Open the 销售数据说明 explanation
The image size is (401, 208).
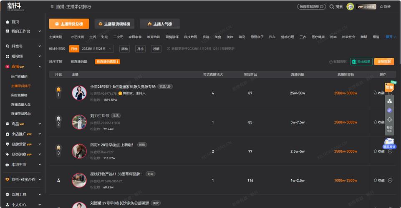[311, 7]
